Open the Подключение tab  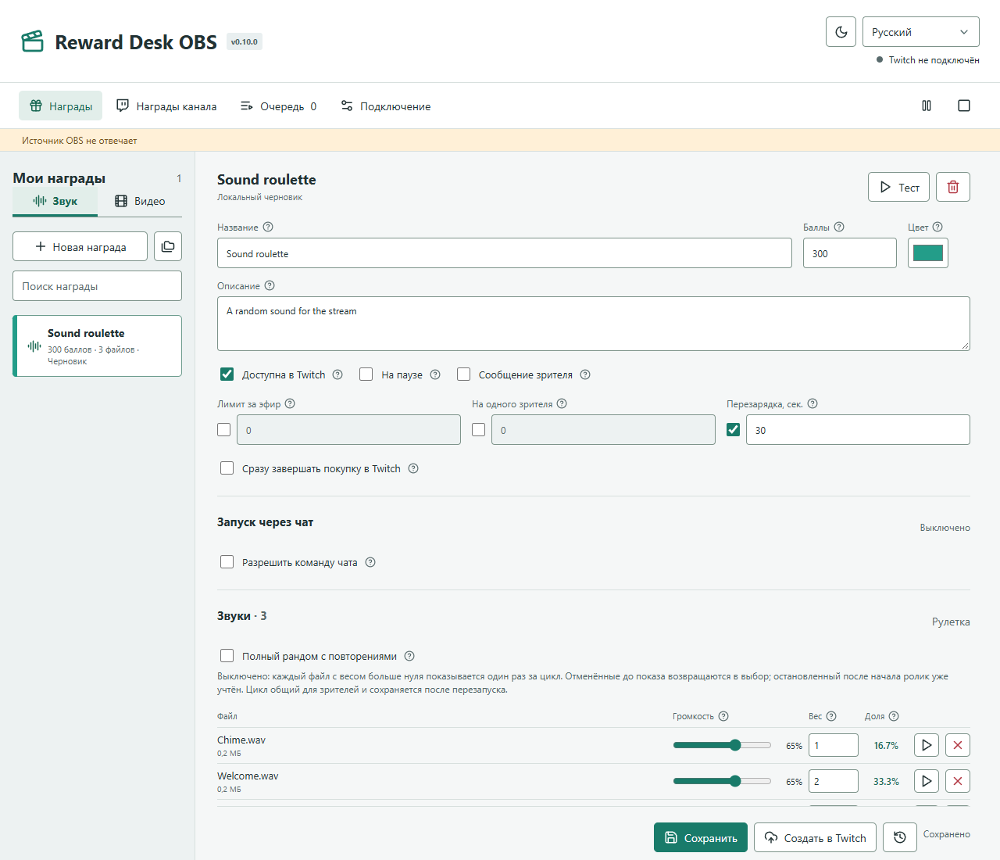click(x=386, y=106)
